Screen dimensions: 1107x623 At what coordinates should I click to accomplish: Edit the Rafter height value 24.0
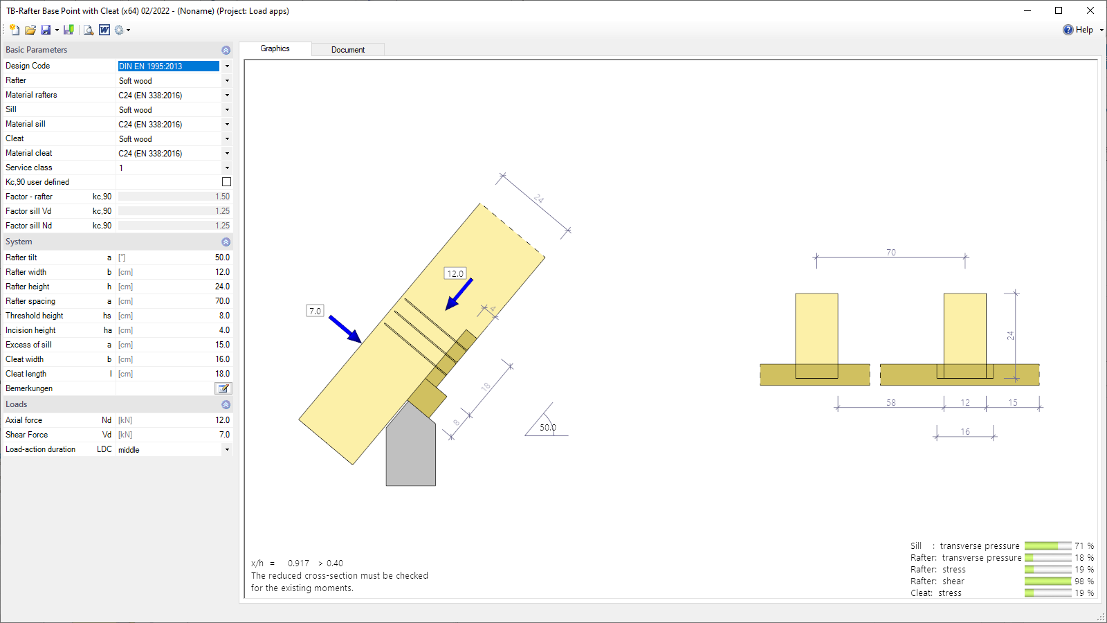pos(174,287)
